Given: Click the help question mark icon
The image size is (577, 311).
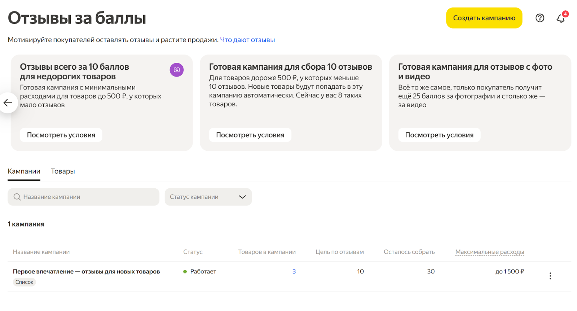Looking at the screenshot, I should pyautogui.click(x=539, y=18).
